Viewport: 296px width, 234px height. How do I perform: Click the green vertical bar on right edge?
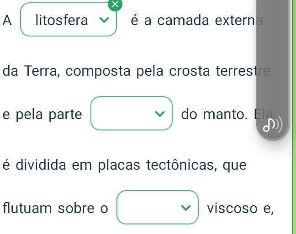coord(294,117)
